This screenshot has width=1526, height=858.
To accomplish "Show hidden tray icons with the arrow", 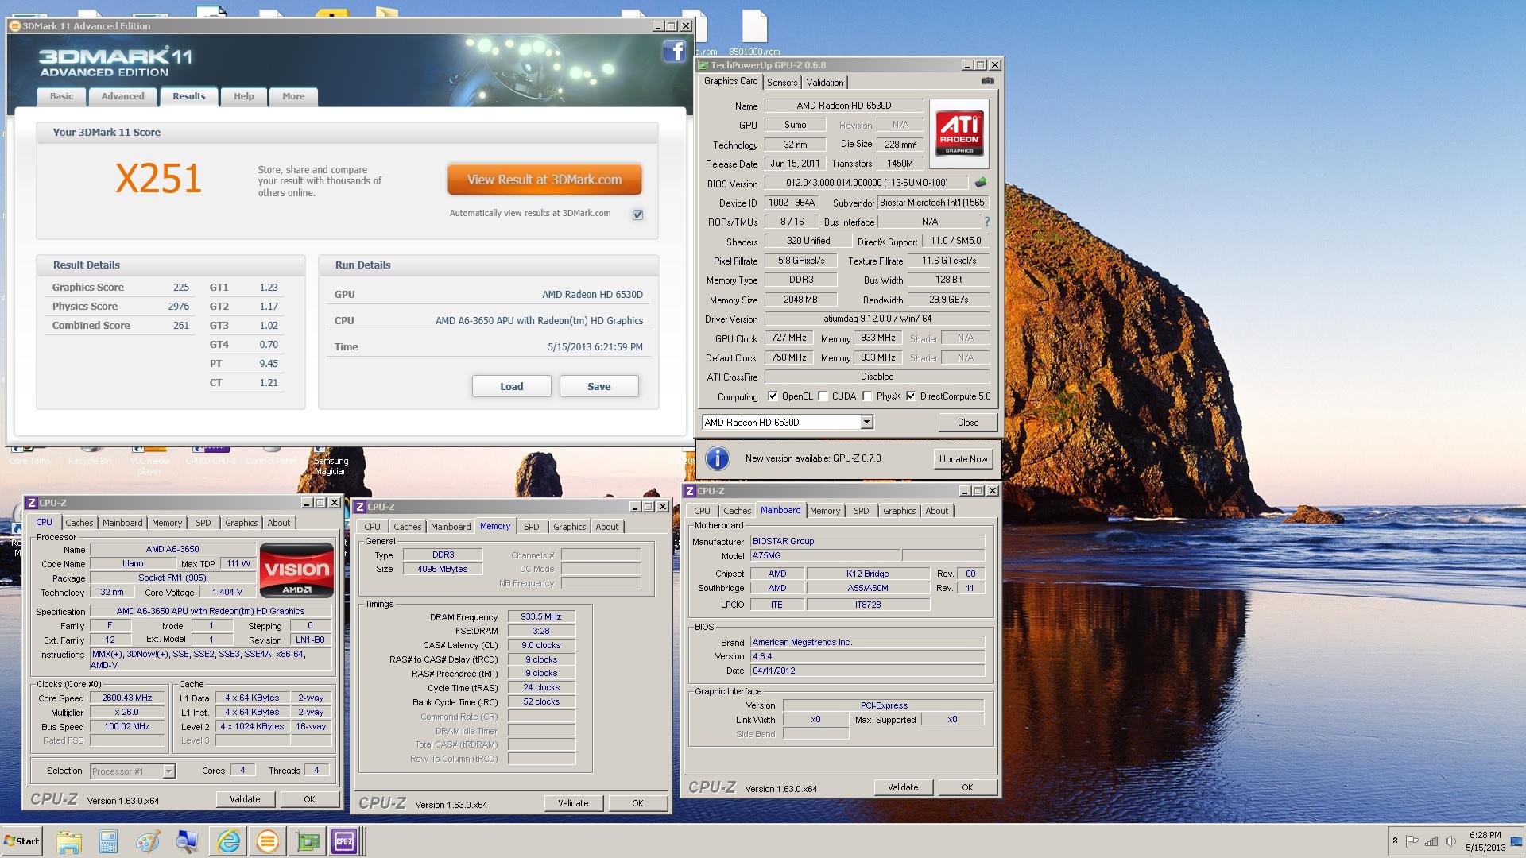I will point(1394,841).
